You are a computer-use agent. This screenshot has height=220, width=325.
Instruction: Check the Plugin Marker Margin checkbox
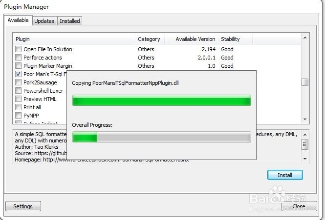18,65
